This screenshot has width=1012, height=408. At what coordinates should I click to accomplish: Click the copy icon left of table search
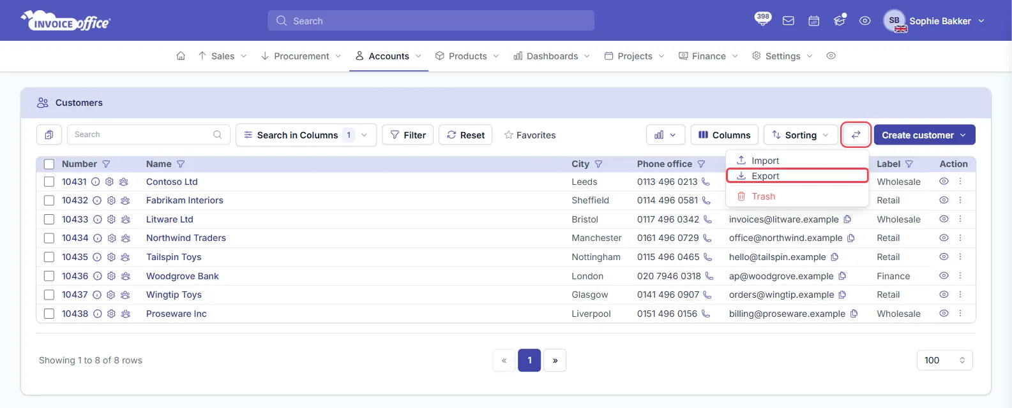click(x=49, y=135)
